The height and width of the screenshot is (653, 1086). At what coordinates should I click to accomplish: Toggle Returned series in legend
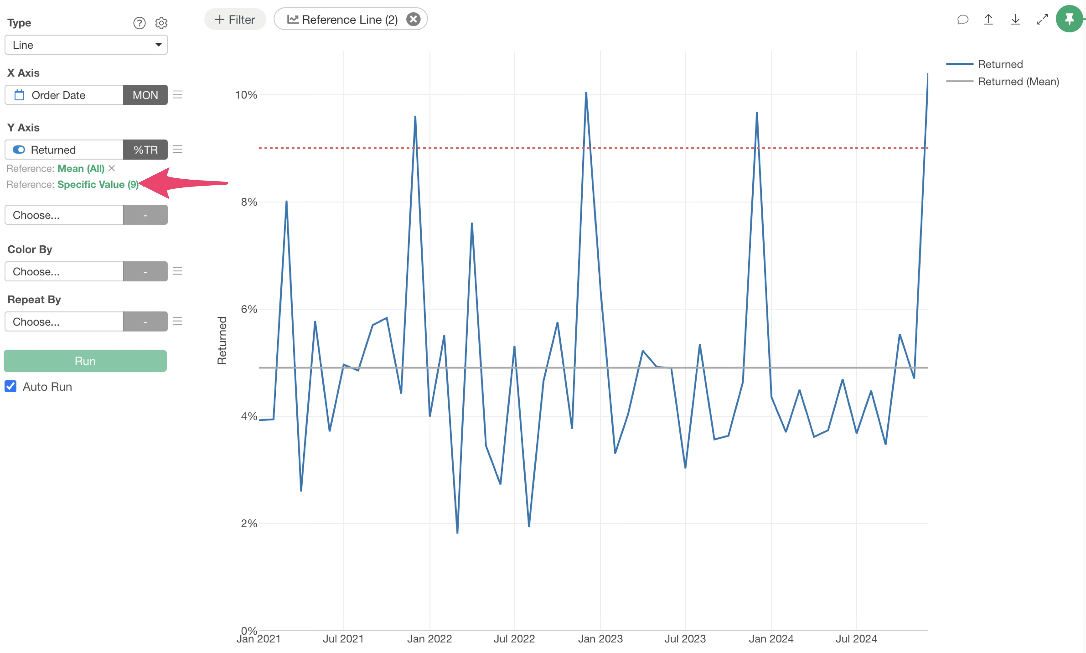(x=984, y=64)
